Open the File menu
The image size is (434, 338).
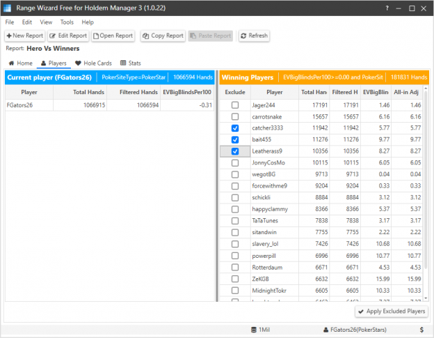tap(10, 22)
